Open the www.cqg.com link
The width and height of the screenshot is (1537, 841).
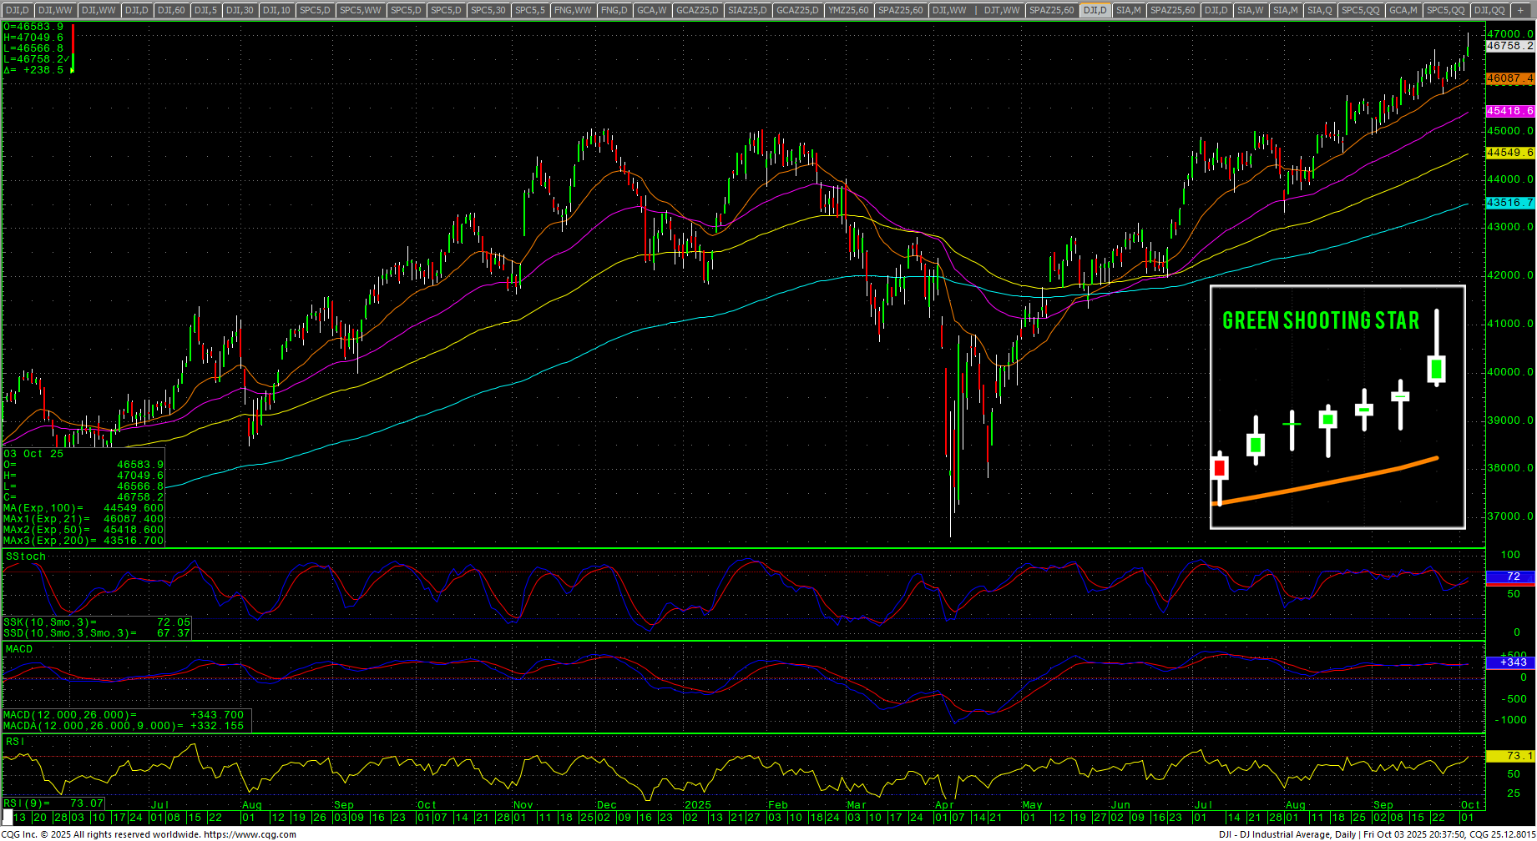click(x=250, y=834)
